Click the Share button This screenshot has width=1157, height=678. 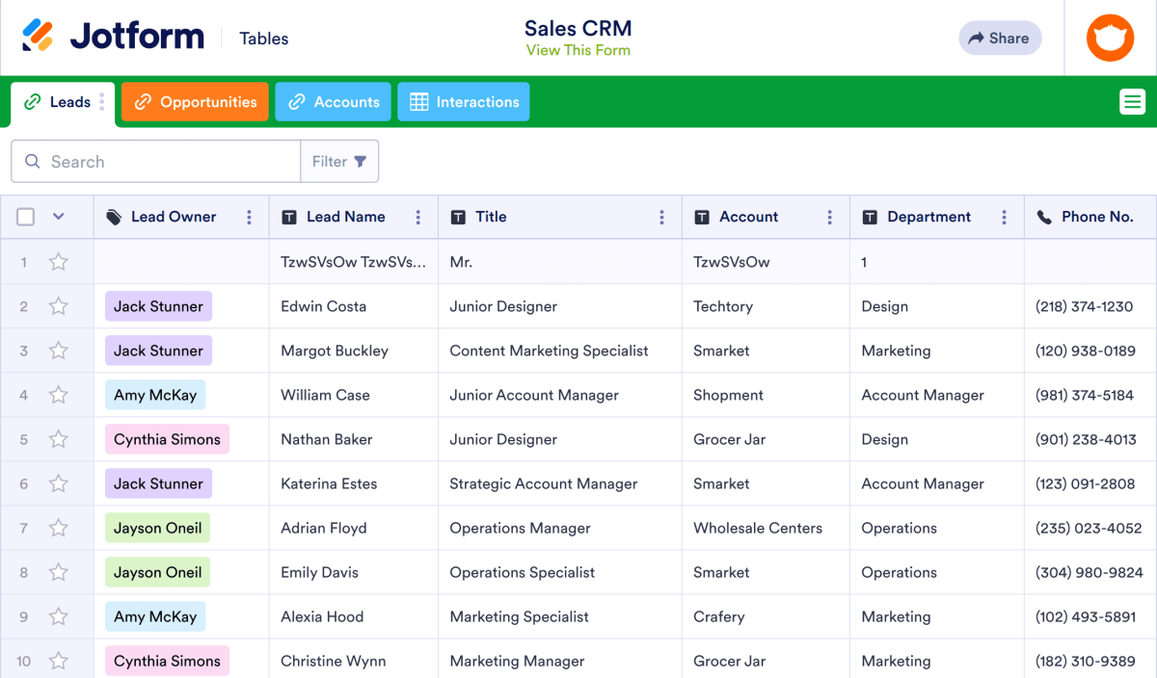click(1000, 38)
